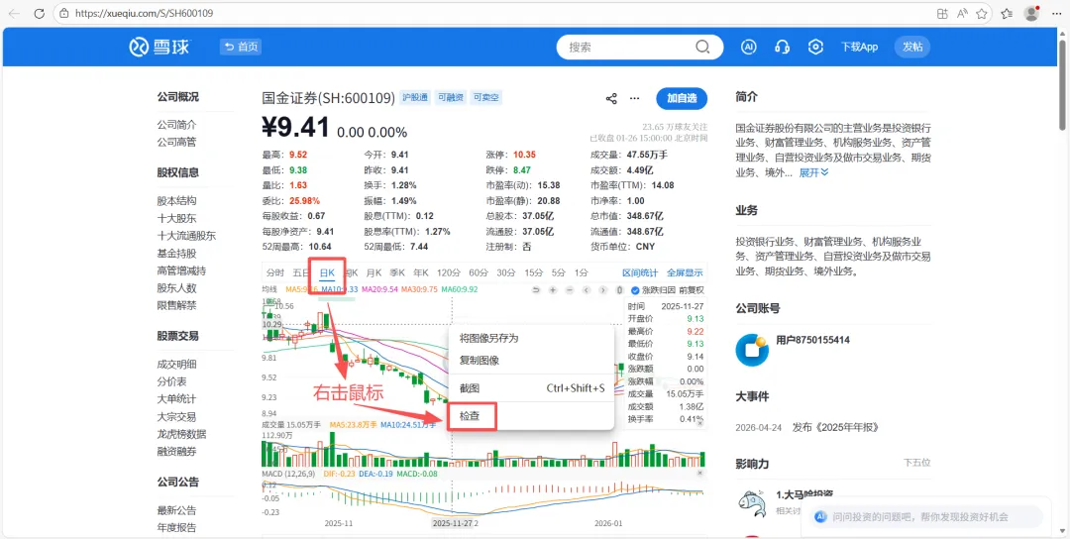Click the 加自选 button
The width and height of the screenshot is (1070, 539).
682,98
